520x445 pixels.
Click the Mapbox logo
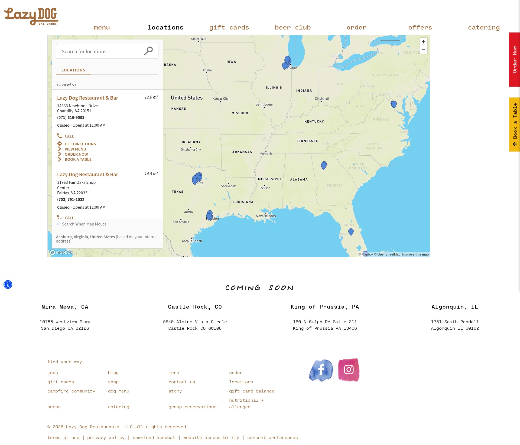point(61,252)
